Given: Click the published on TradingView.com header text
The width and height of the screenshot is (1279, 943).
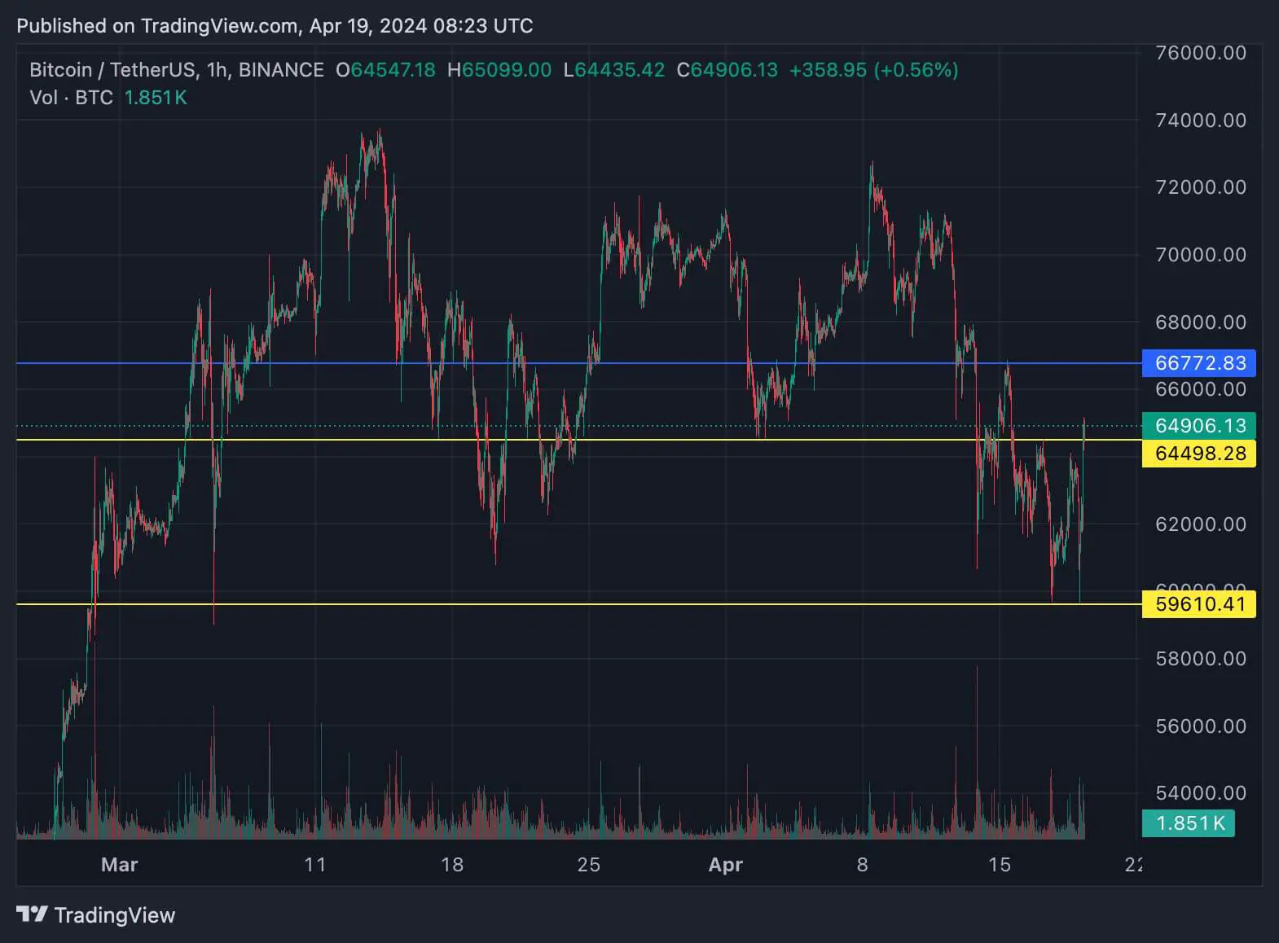Looking at the screenshot, I should [275, 26].
